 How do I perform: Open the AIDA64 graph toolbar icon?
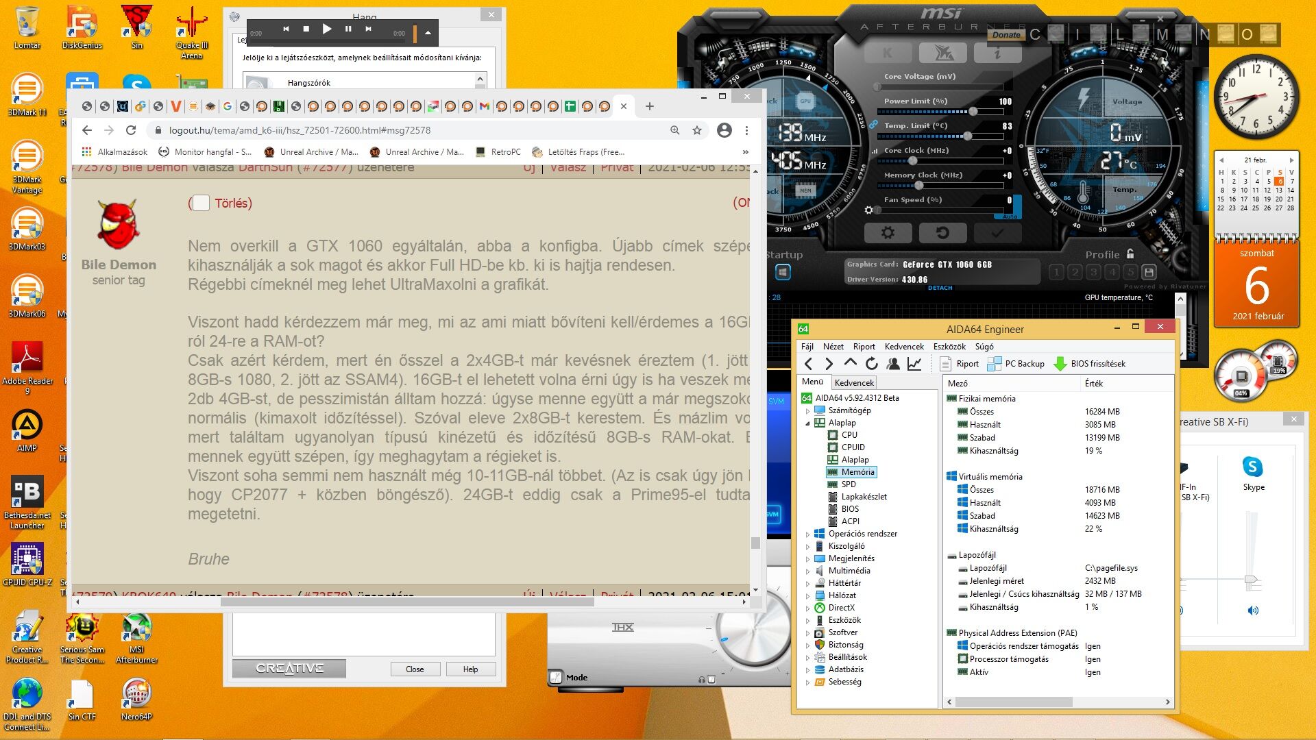[x=914, y=364]
